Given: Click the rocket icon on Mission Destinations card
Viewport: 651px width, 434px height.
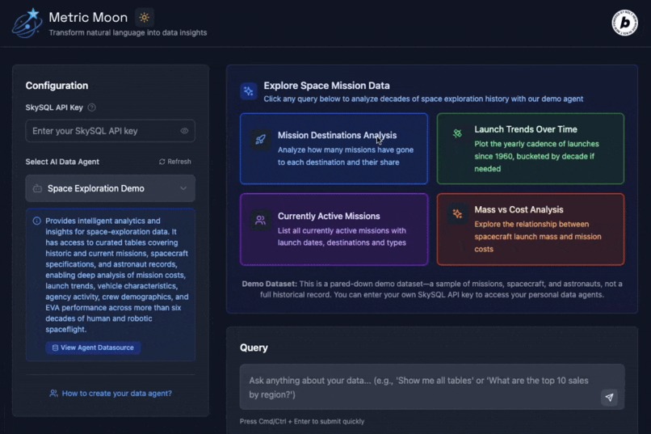Looking at the screenshot, I should 261,140.
